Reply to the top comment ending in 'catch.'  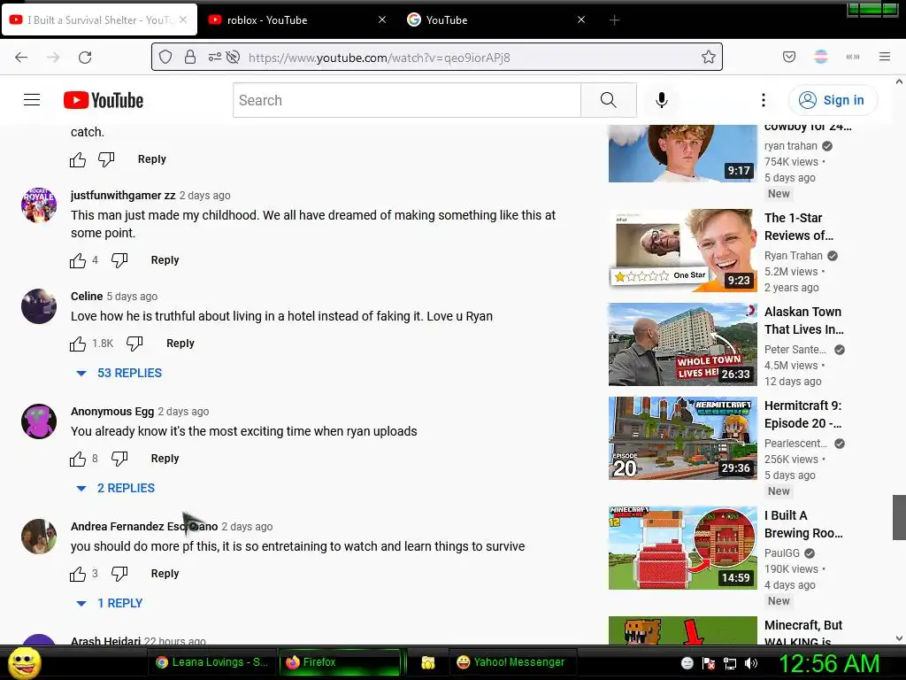click(x=152, y=159)
